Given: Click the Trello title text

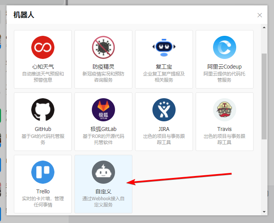Looking at the screenshot, I should (x=43, y=191).
